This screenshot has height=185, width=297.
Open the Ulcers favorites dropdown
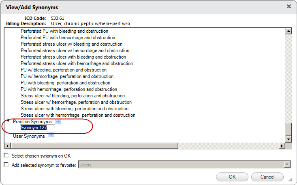click(x=287, y=165)
